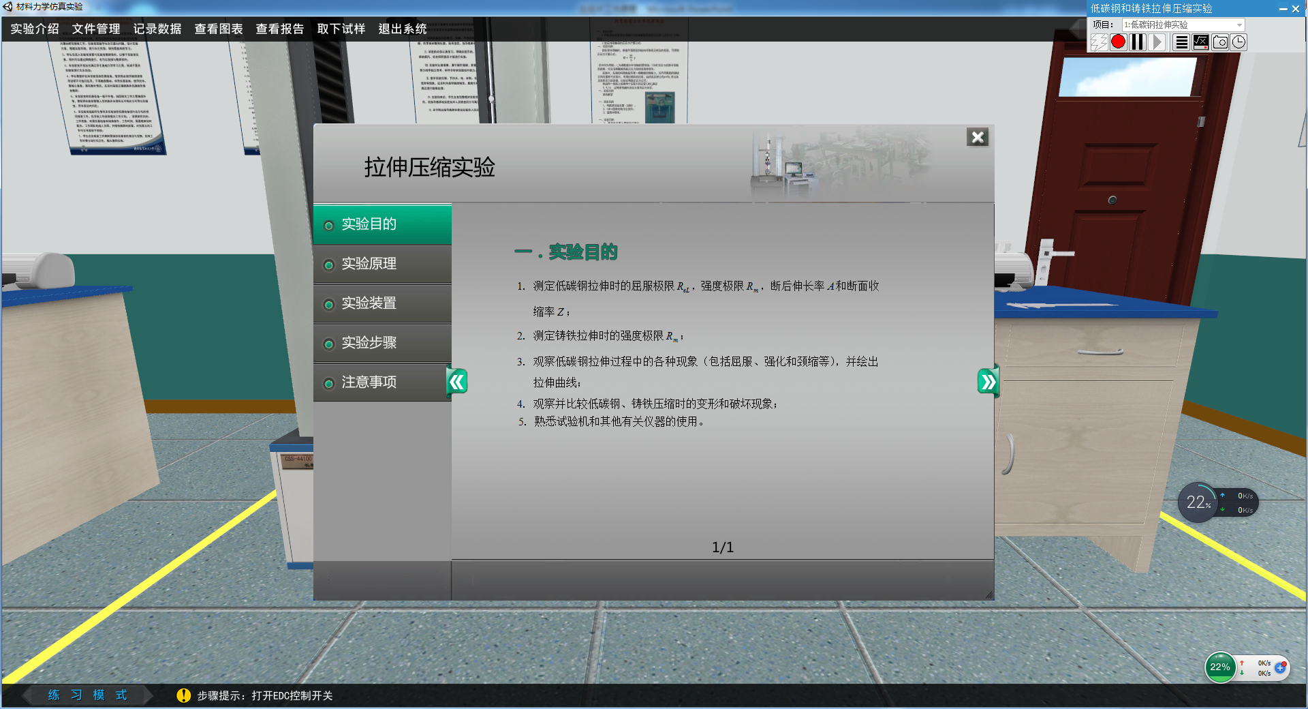Open the 文件管理 menu
This screenshot has width=1308, height=709.
[x=96, y=29]
